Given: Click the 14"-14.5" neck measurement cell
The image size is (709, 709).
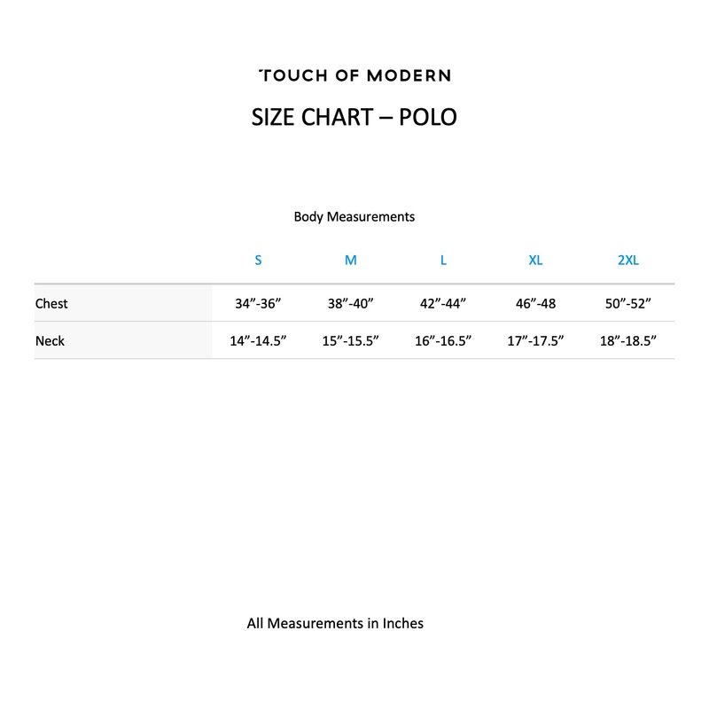Looking at the screenshot, I should [x=258, y=340].
